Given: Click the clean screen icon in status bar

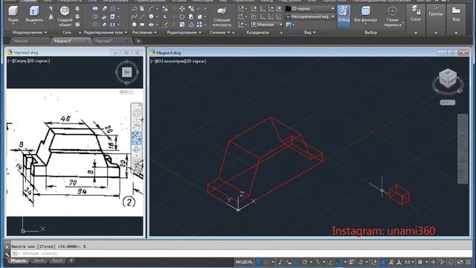Looking at the screenshot, I should pos(460,262).
